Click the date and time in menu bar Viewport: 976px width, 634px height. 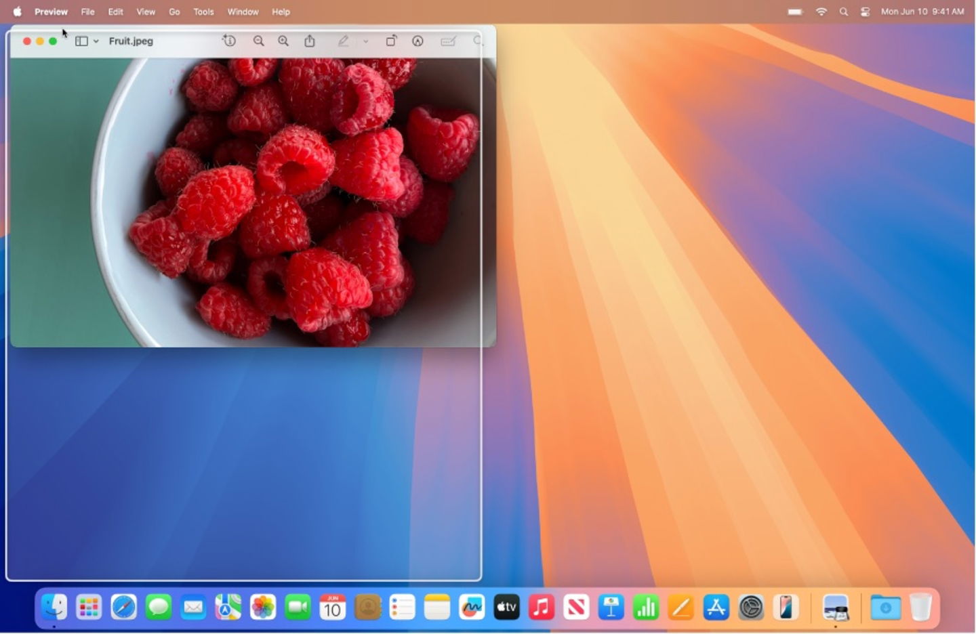[x=922, y=12]
